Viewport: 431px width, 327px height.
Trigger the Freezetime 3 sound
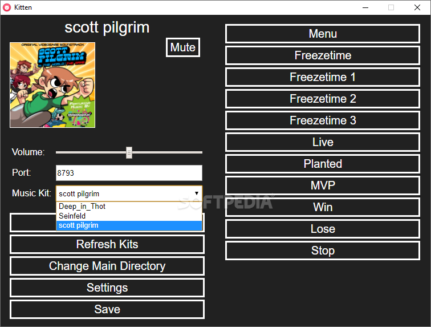click(x=323, y=120)
